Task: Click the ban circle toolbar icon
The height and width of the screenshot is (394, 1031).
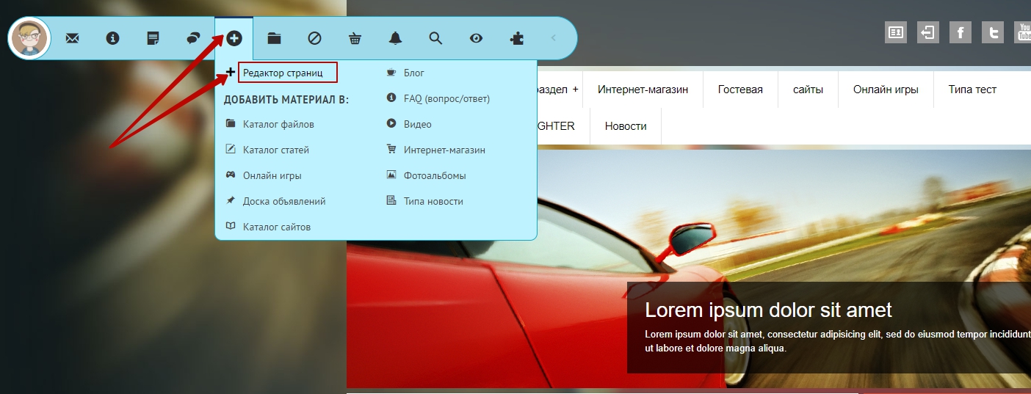Action: pos(314,38)
